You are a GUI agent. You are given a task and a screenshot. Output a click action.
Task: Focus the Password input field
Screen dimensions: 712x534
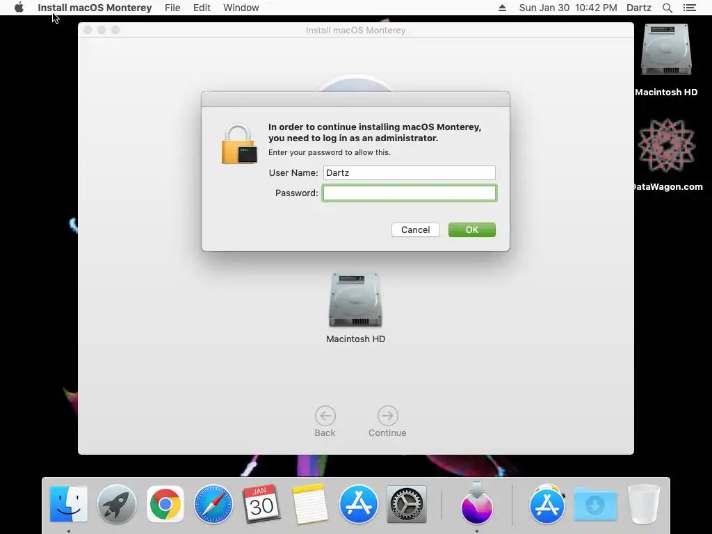coord(410,193)
